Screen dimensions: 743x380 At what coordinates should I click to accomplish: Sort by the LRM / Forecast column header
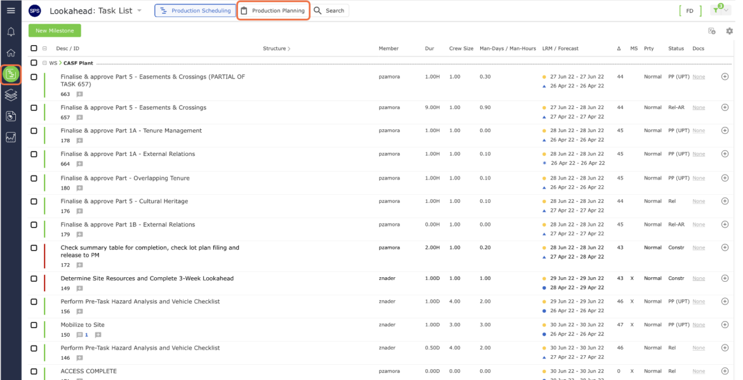click(x=560, y=48)
